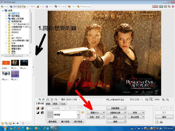This screenshot has height=131, width=175.
Task: Click folder tree vertical scrollbar
Action: [30, 32]
